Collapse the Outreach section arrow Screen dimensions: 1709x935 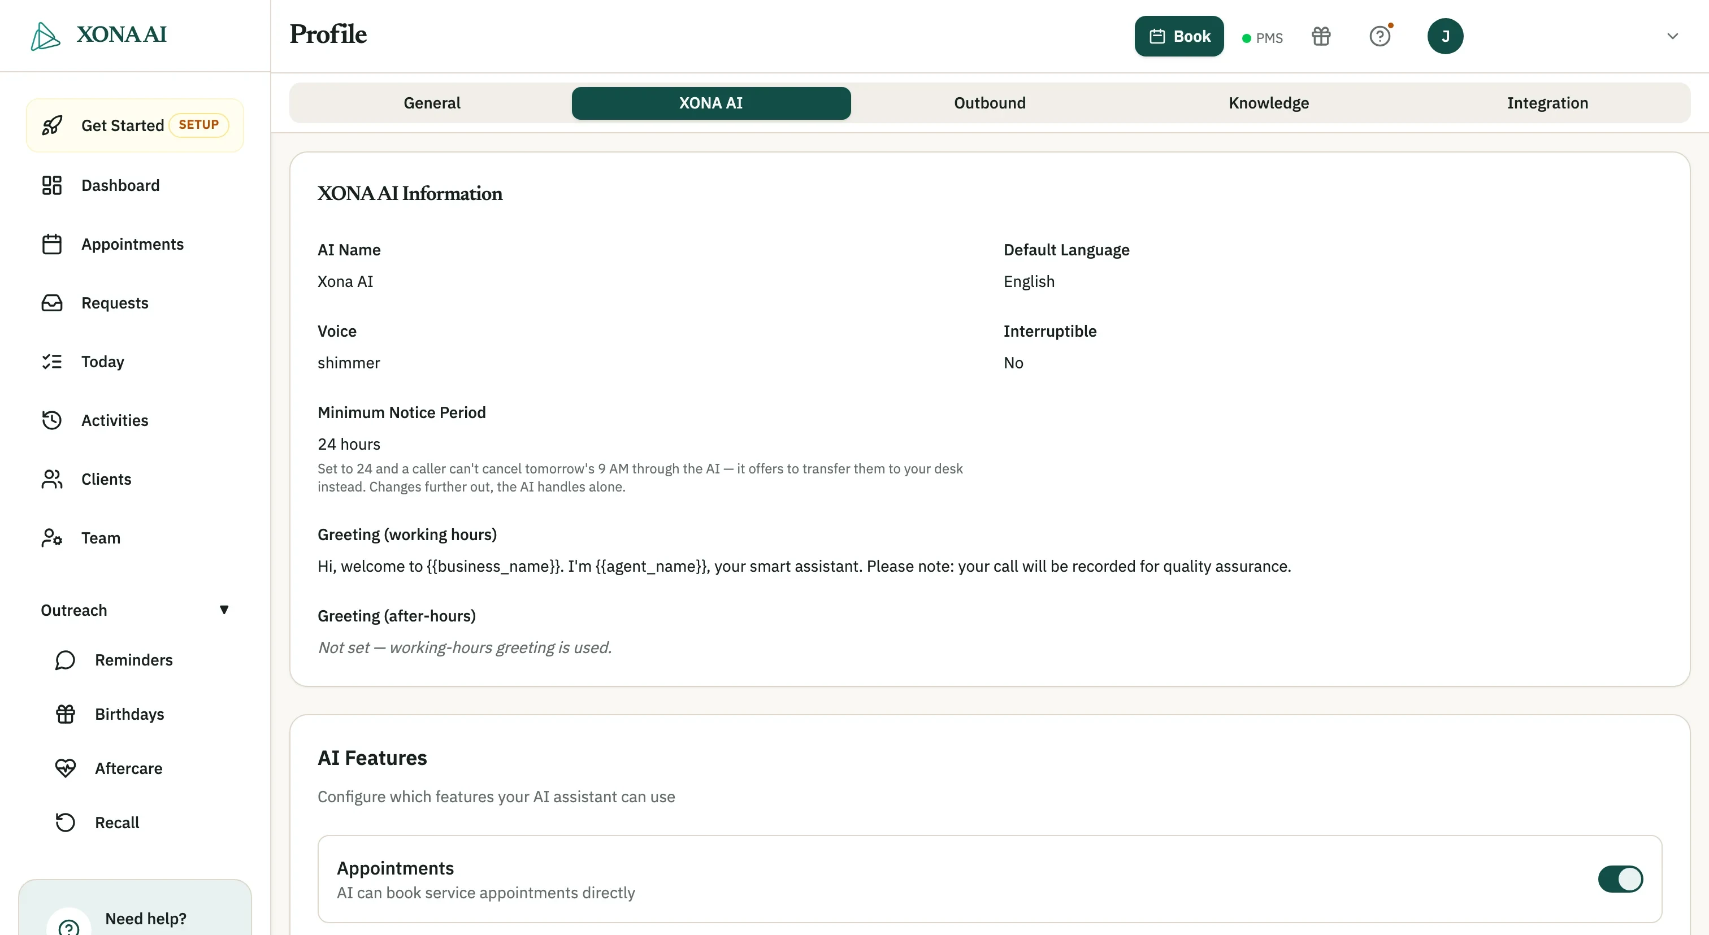[224, 610]
